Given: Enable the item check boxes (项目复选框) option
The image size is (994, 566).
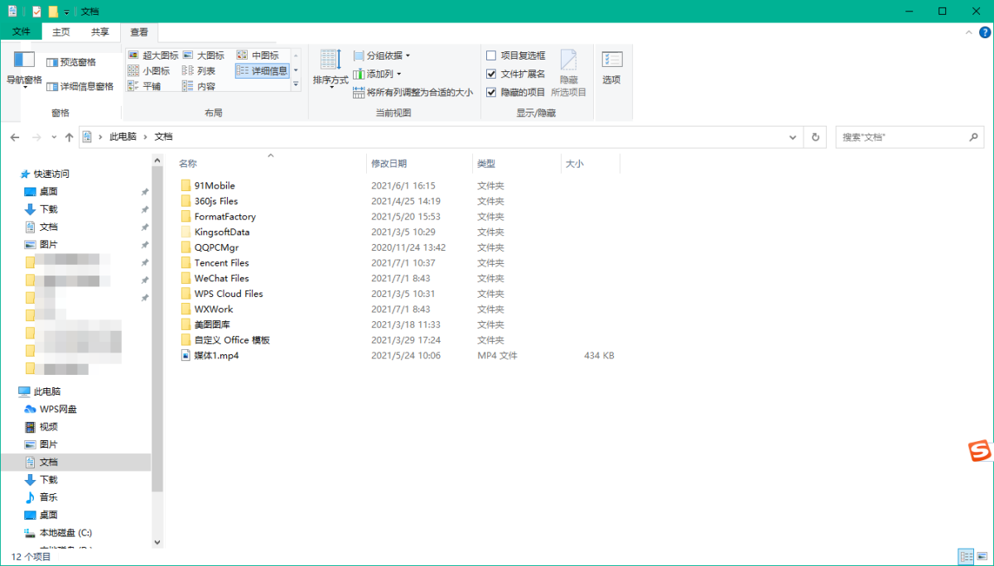Looking at the screenshot, I should pos(491,55).
